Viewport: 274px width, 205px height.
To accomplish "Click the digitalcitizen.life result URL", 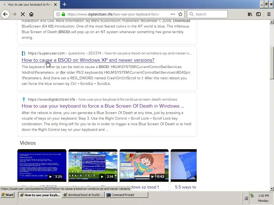I will coord(102,99).
